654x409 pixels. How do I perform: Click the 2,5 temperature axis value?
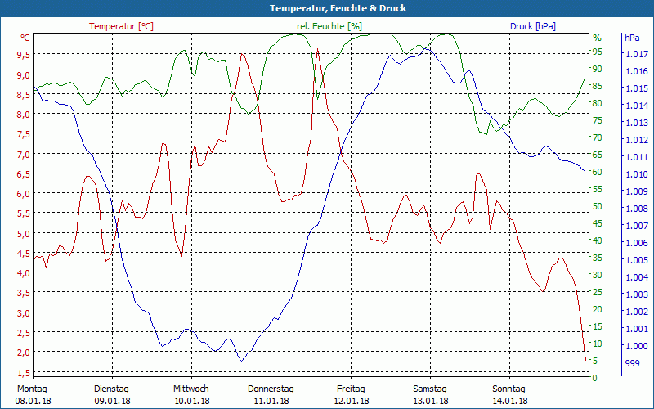(x=24, y=332)
